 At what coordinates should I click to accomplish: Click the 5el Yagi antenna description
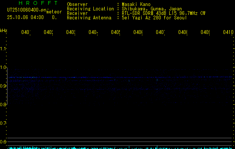(x=154, y=18)
